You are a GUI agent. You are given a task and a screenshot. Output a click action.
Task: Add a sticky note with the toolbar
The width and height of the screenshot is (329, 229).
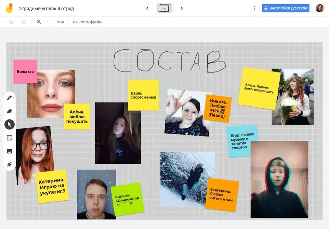coord(10,138)
